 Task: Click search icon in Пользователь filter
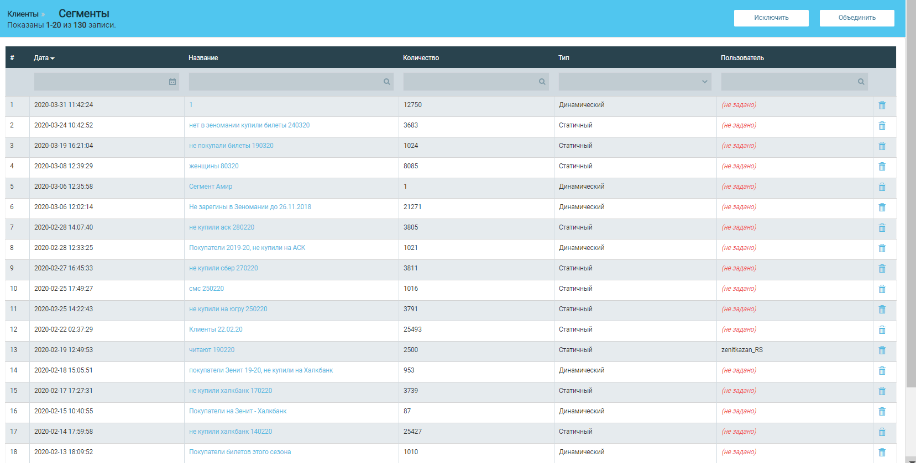coord(861,82)
